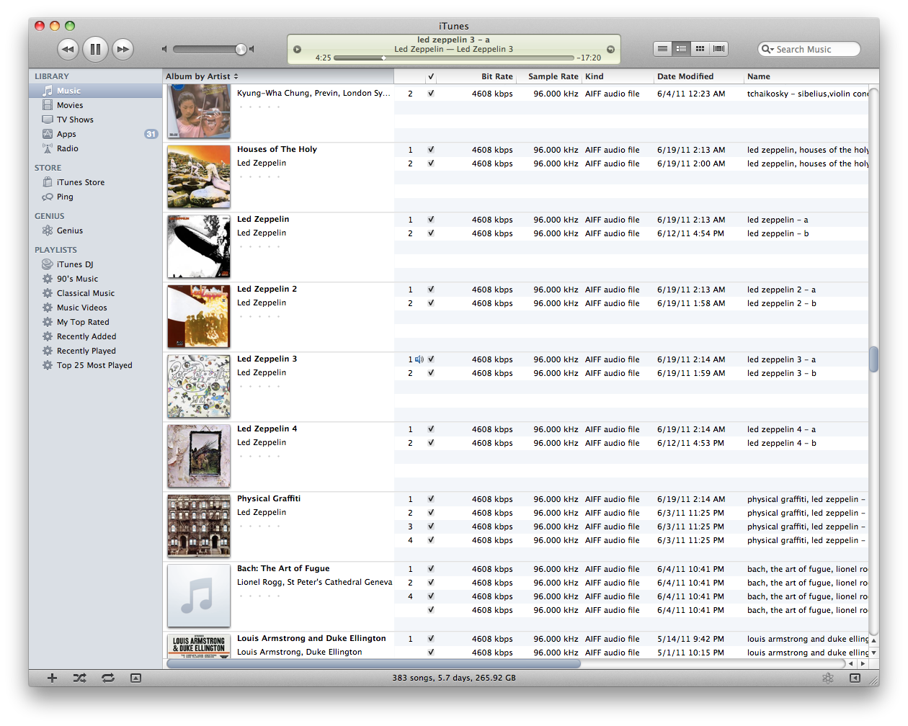
Task: Click the checkmark column header
Action: tap(431, 76)
